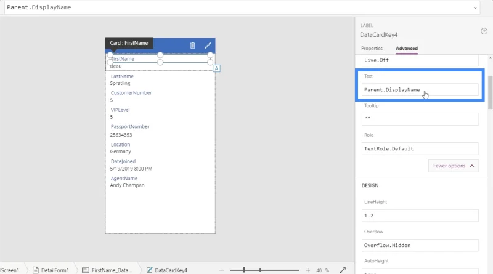Click the fit-to-window expand icon

343,270
